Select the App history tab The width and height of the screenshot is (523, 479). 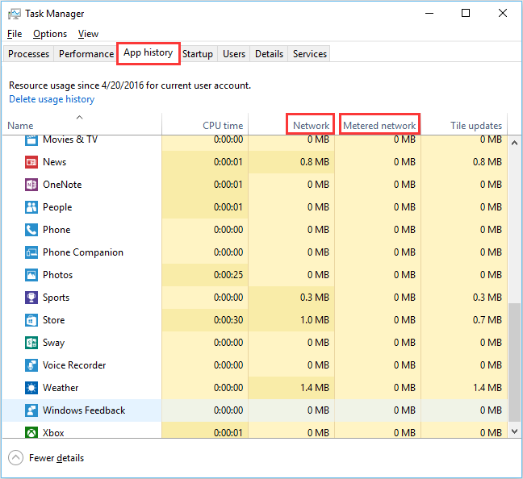coord(148,52)
